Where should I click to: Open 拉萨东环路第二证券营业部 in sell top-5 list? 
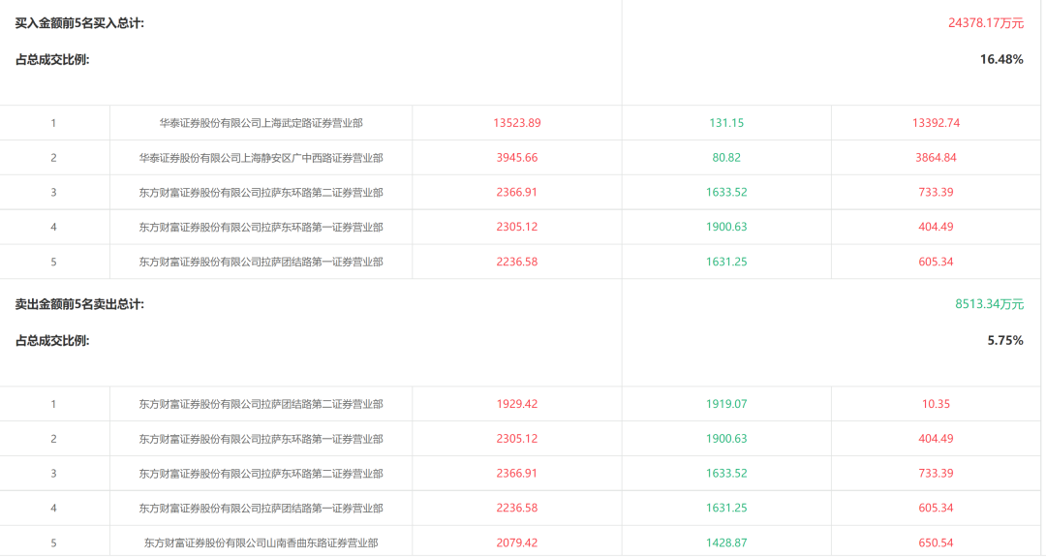pyautogui.click(x=261, y=473)
